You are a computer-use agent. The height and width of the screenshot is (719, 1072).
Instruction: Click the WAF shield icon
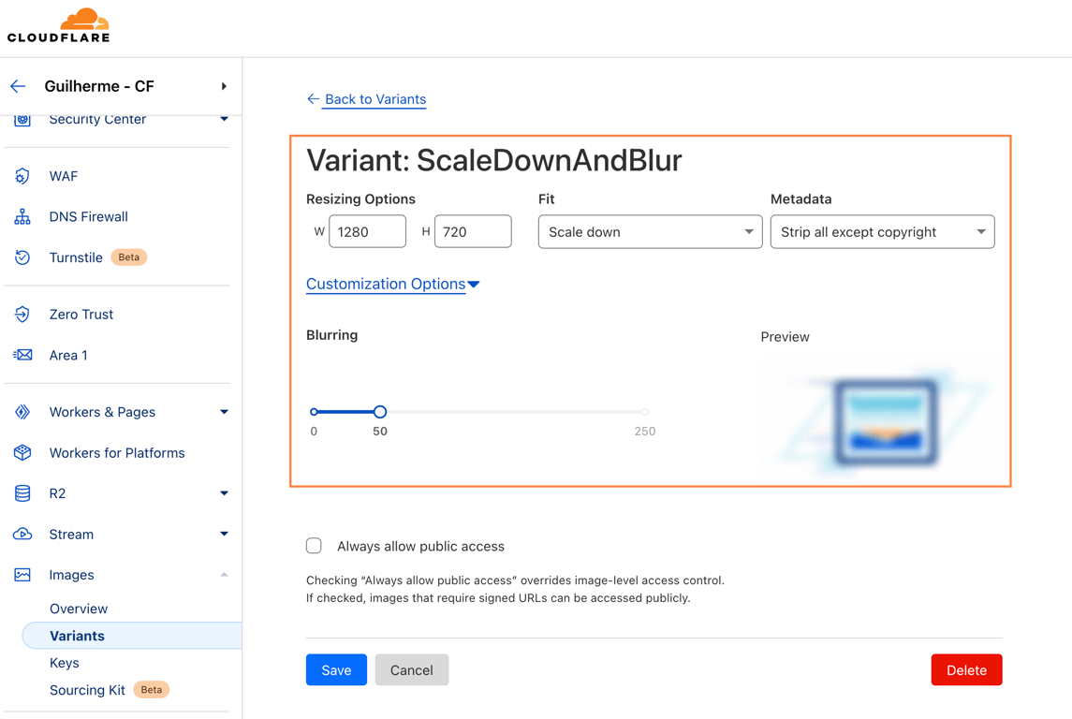click(x=22, y=176)
